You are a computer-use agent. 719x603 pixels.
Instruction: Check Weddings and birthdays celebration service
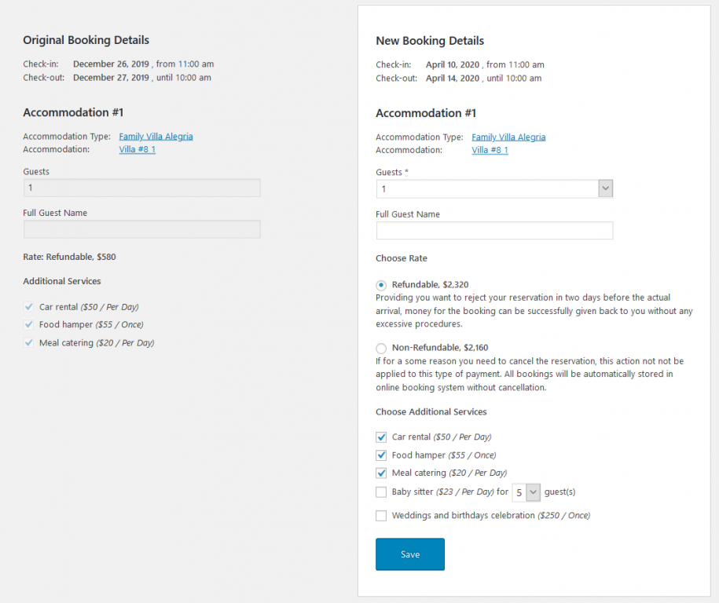pos(381,515)
